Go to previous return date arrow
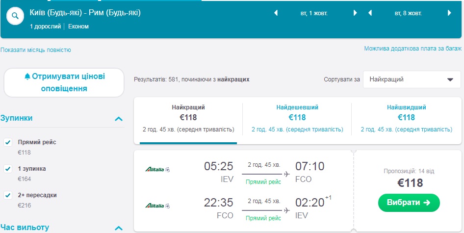 coord(370,13)
